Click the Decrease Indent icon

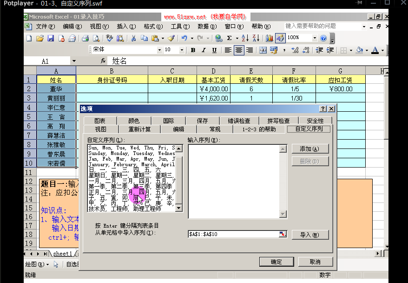pyautogui.click(x=319, y=50)
